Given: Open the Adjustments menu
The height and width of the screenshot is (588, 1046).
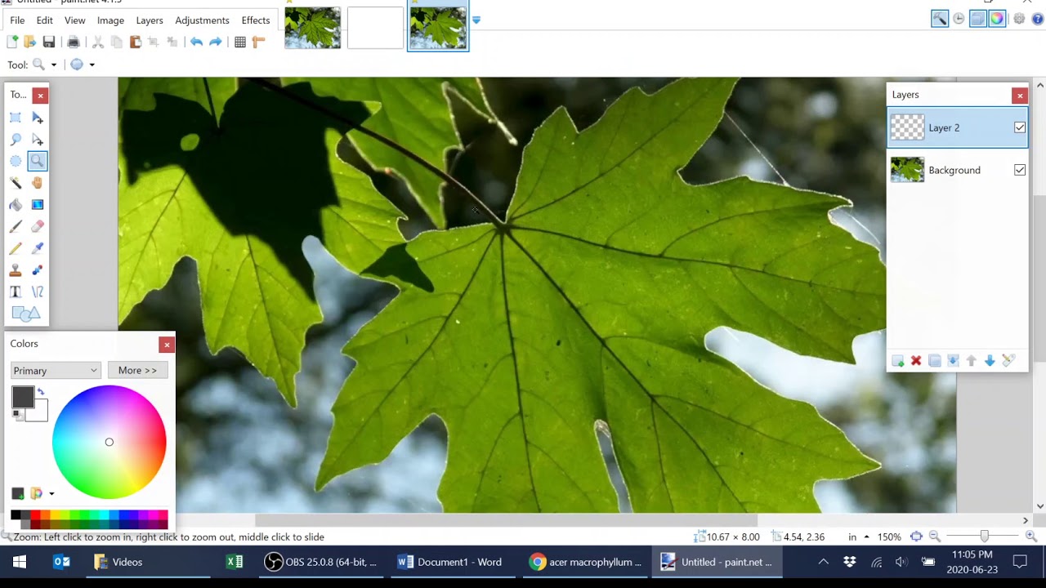Looking at the screenshot, I should click(x=202, y=20).
